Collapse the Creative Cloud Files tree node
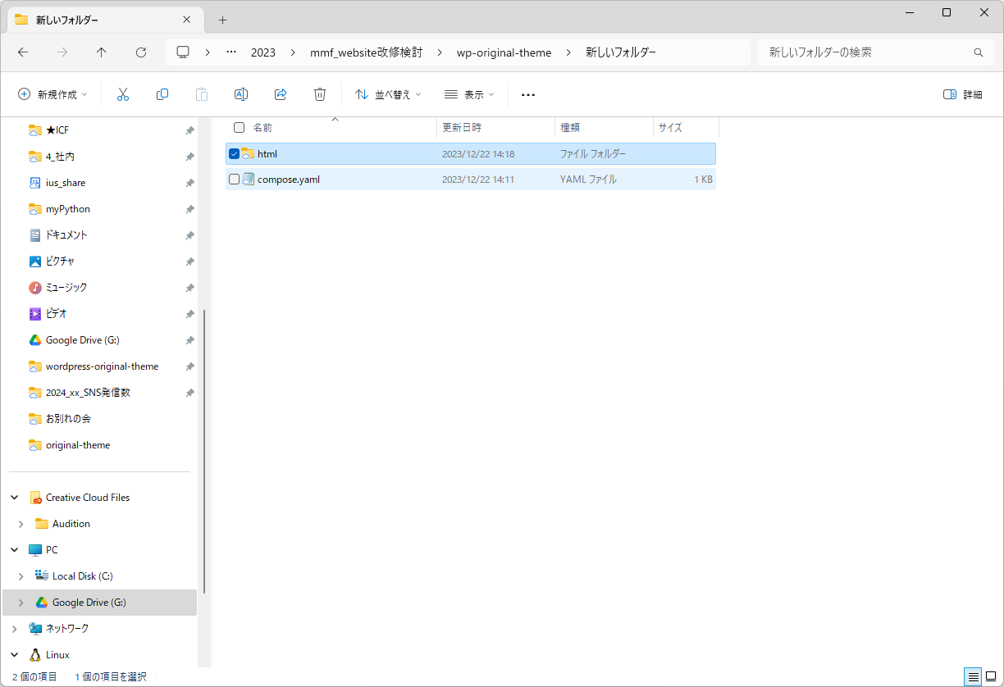Screen dimensions: 1004x687 point(15,498)
